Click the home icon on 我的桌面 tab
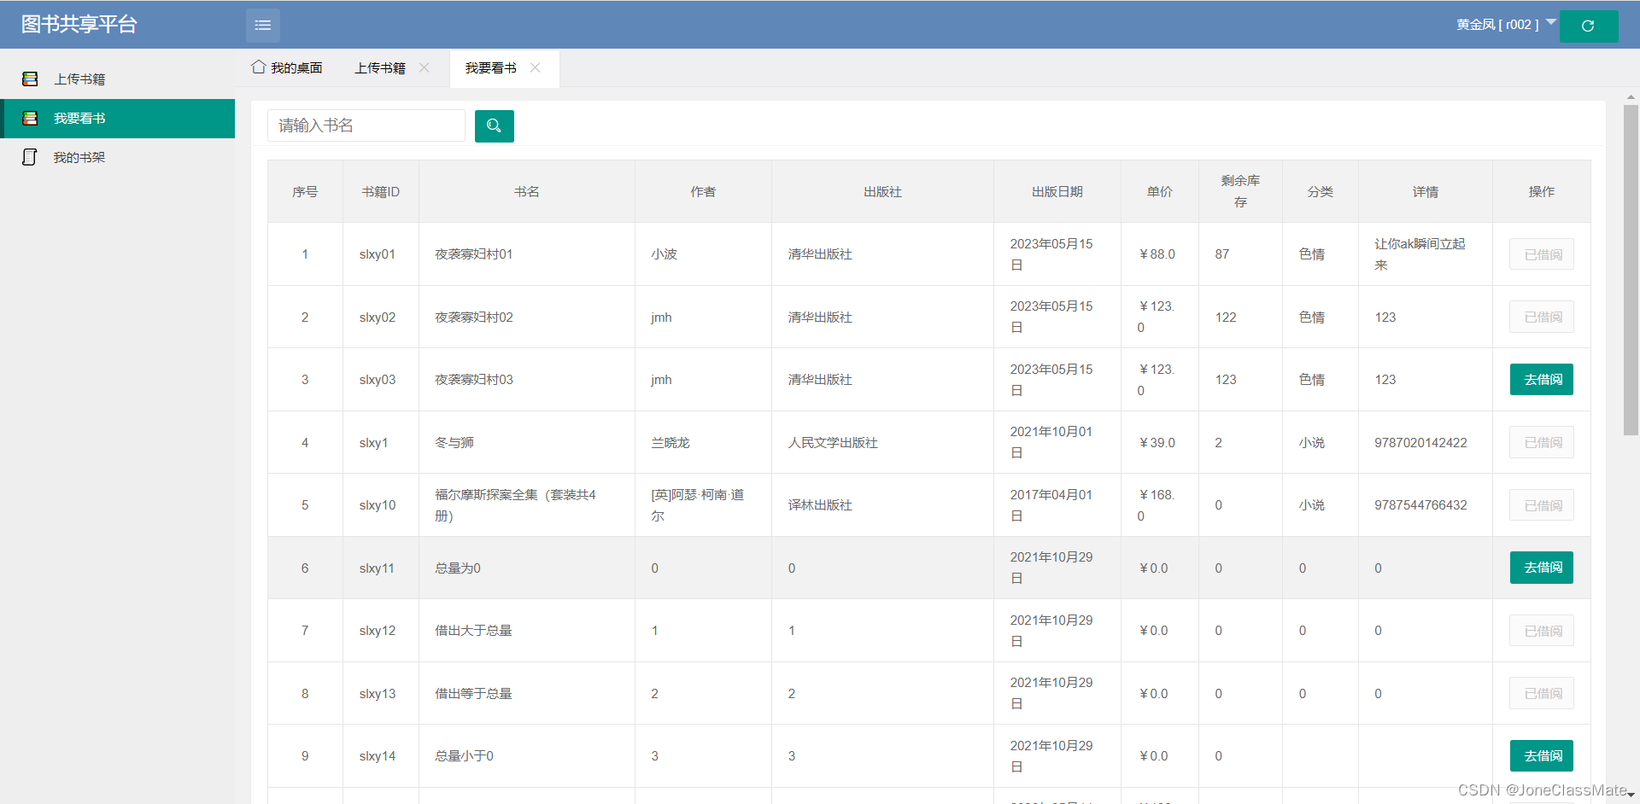The width and height of the screenshot is (1640, 804). (258, 67)
